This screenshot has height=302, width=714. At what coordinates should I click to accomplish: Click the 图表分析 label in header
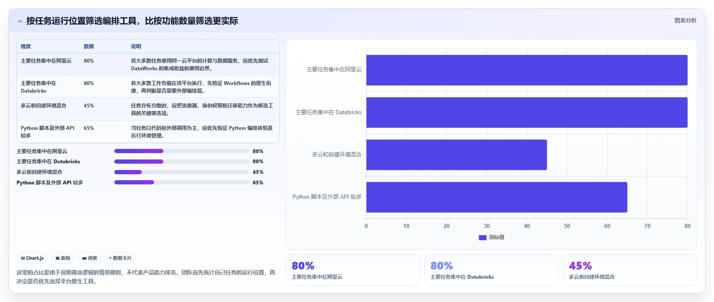pos(685,20)
